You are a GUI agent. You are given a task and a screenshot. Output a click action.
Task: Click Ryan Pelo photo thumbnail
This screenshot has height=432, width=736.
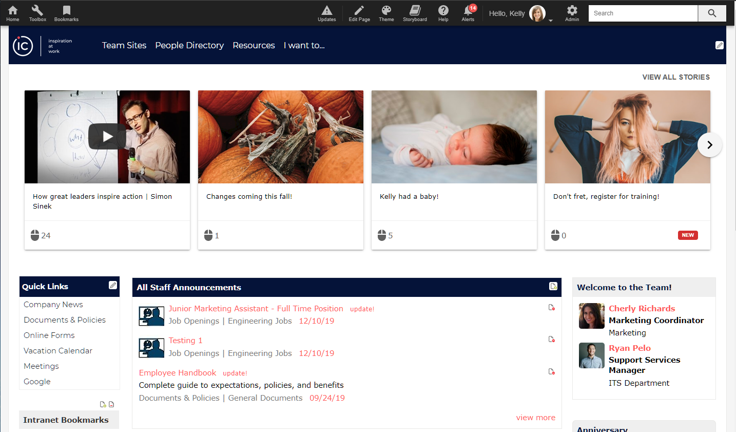pyautogui.click(x=592, y=355)
